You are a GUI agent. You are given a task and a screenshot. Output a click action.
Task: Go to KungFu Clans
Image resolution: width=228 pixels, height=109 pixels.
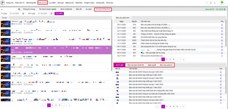tap(89, 3)
